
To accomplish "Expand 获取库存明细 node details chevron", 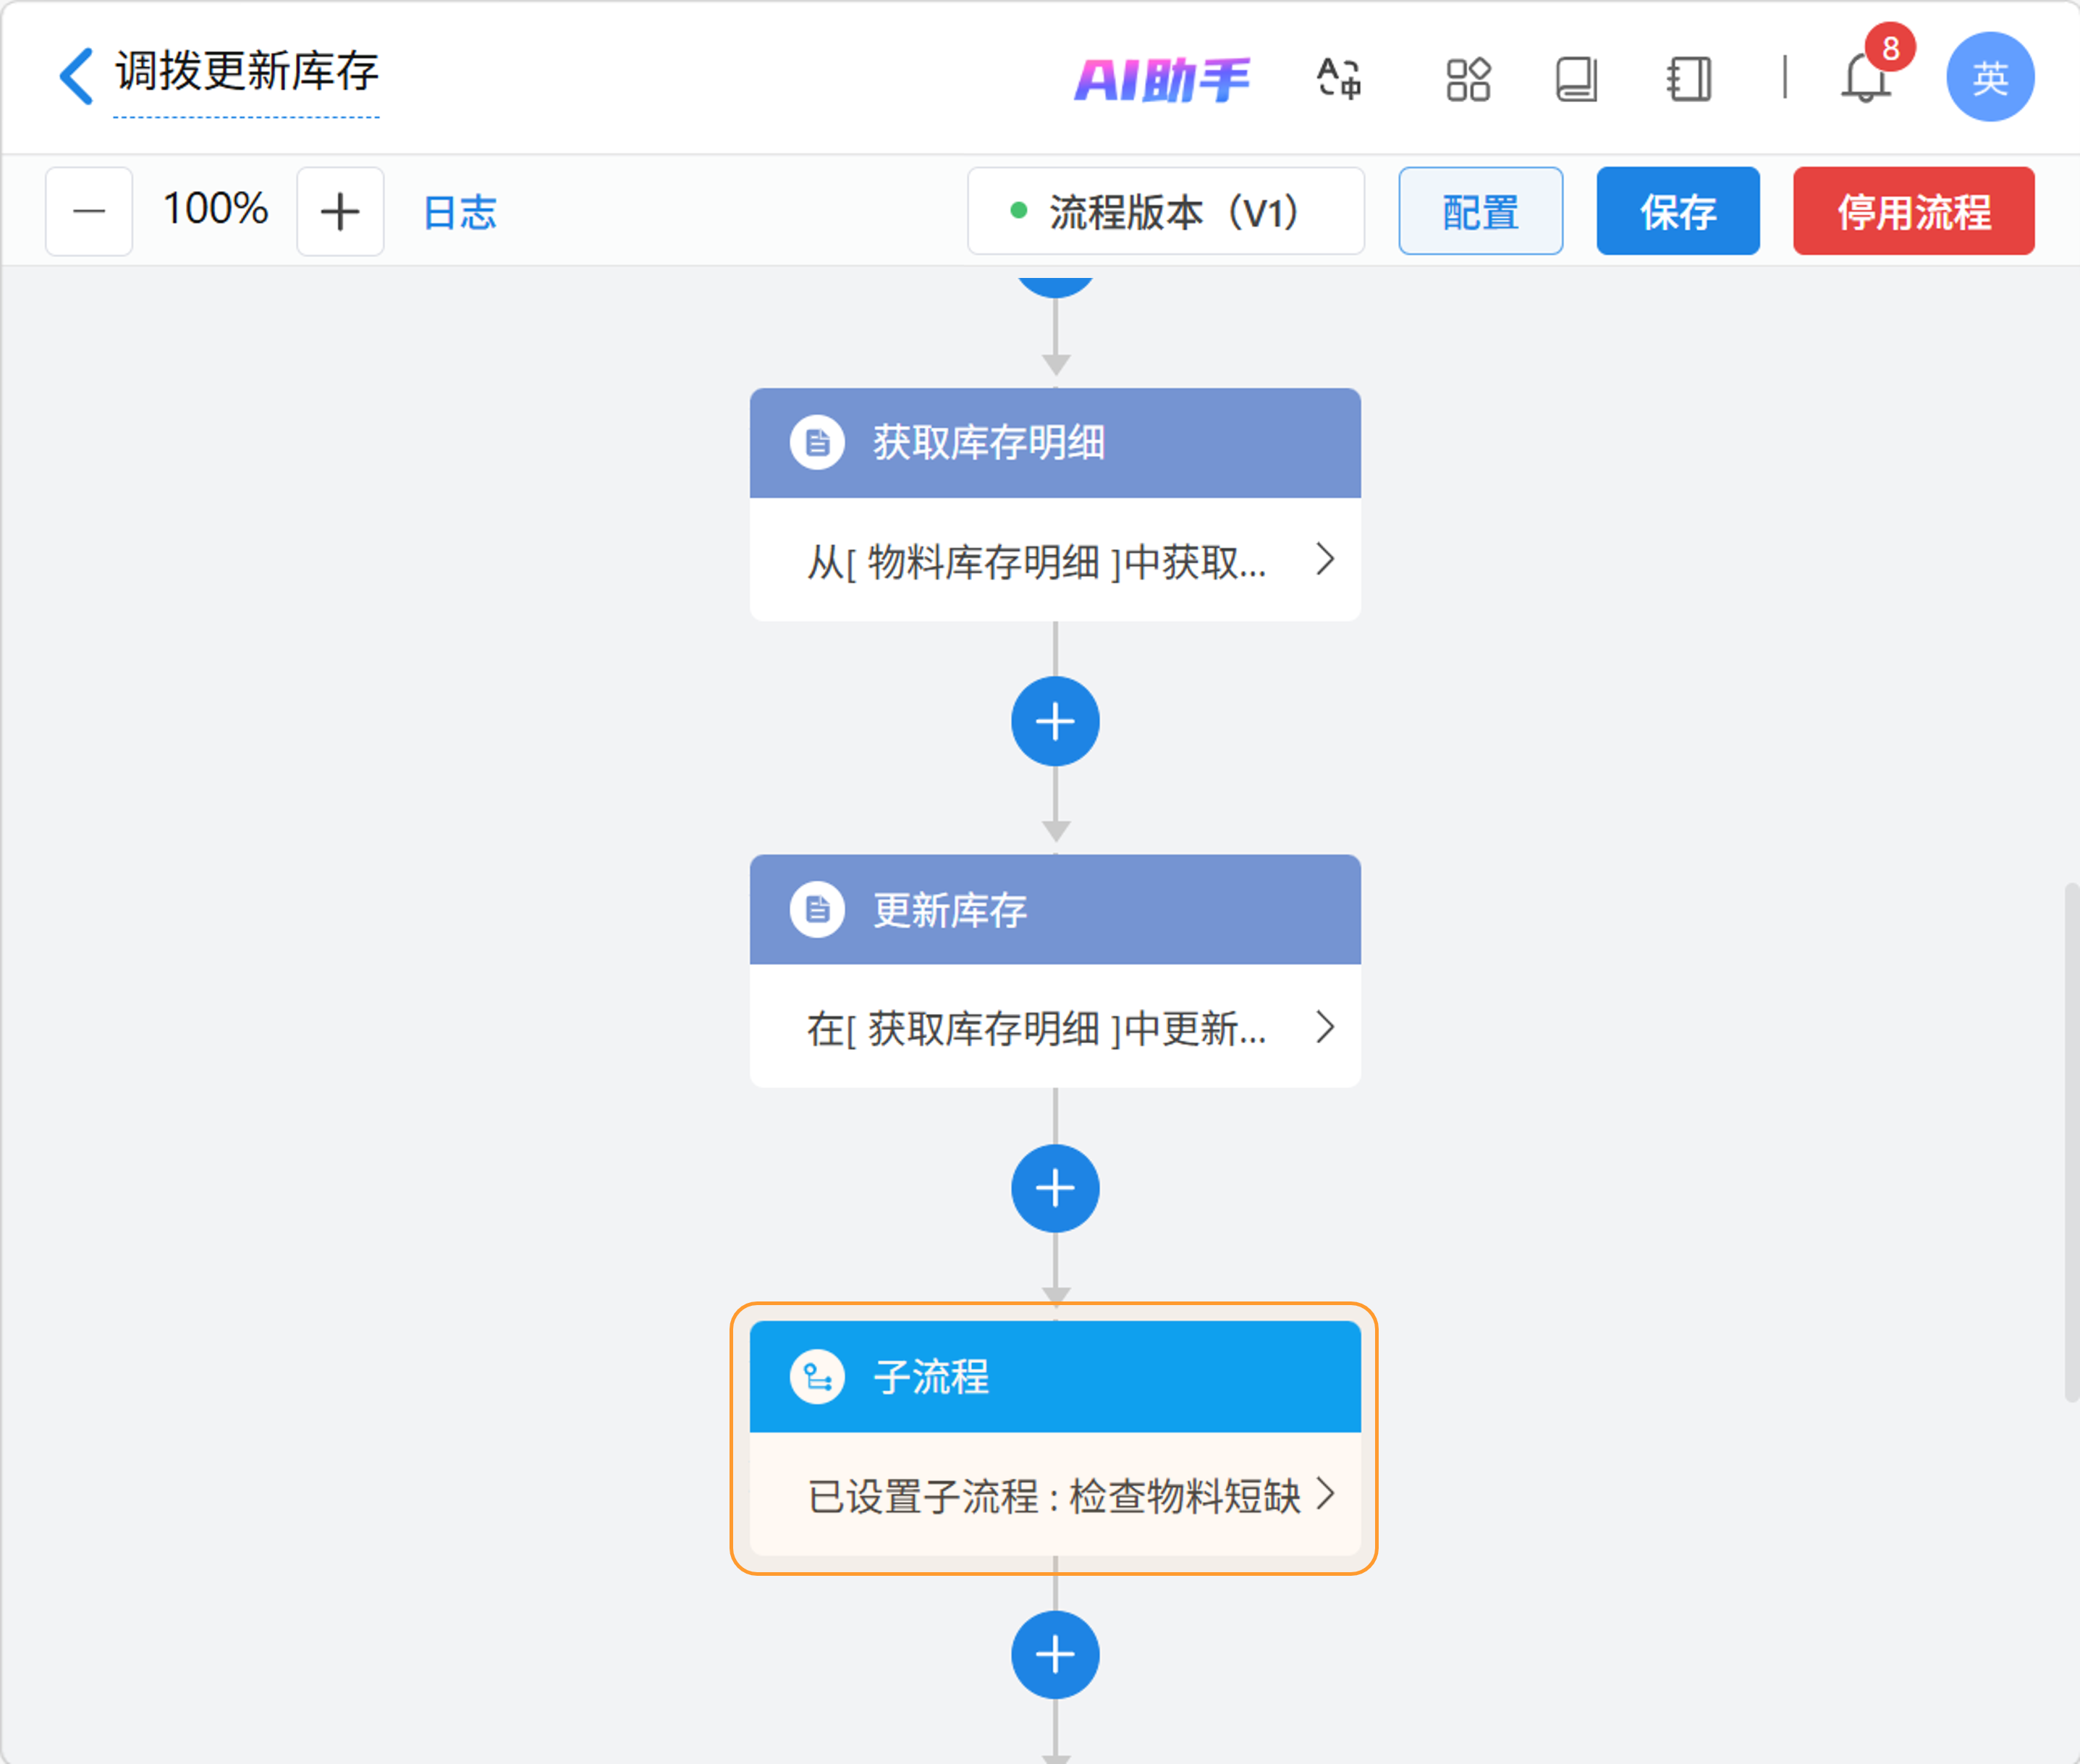I will [x=1325, y=559].
